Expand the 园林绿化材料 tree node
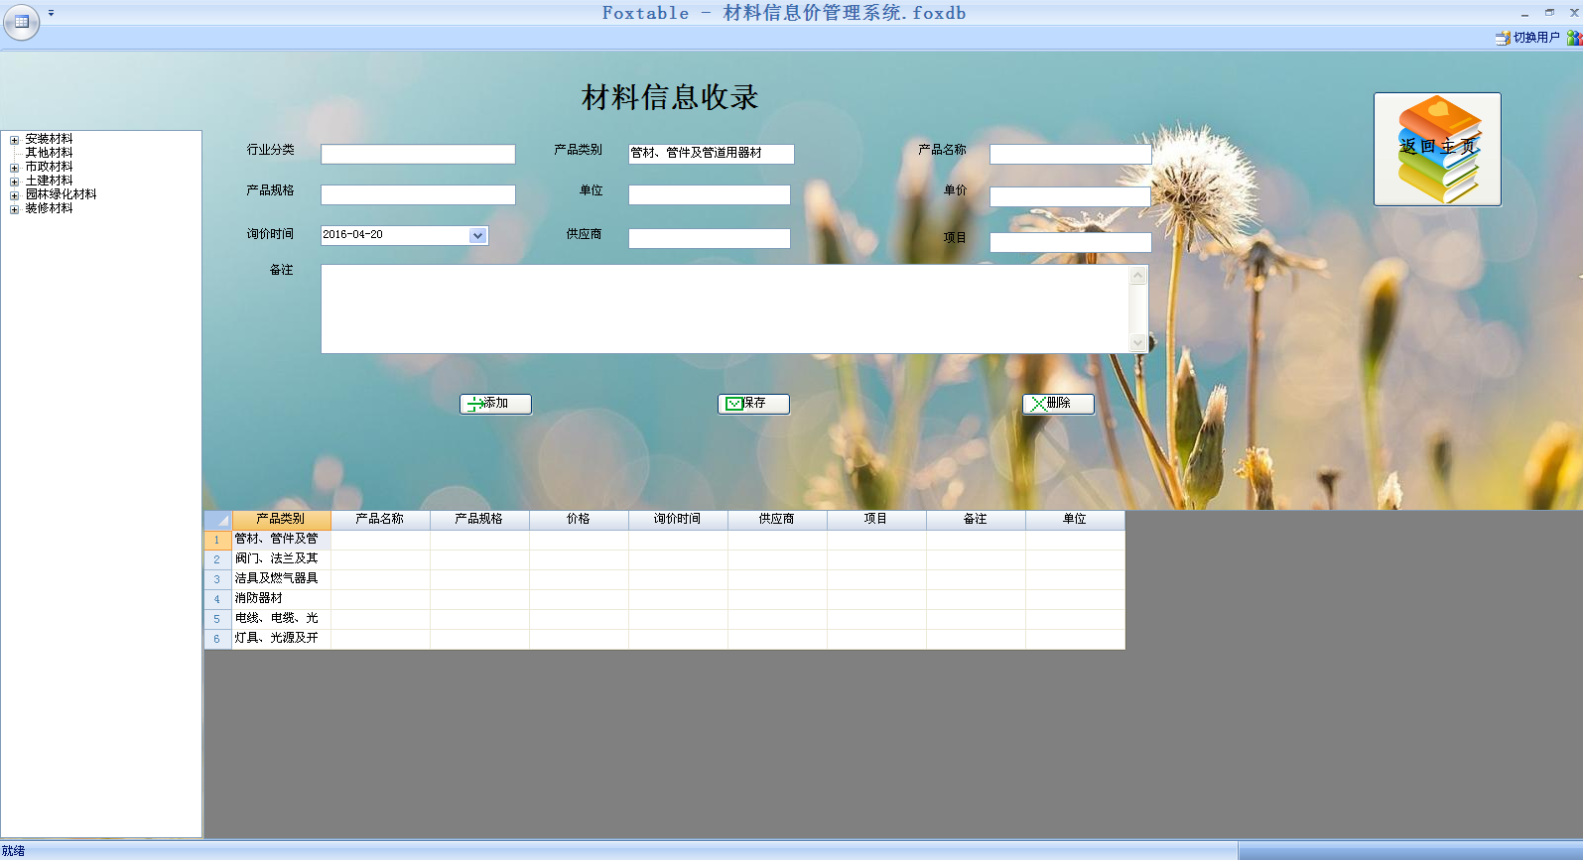The width and height of the screenshot is (1583, 860). click(15, 195)
